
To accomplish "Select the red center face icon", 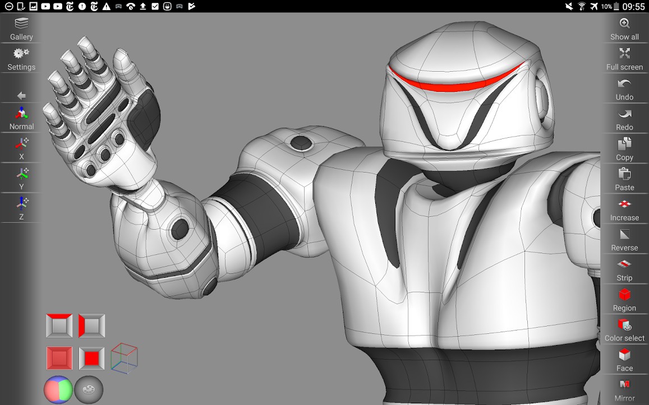I will tap(91, 358).
